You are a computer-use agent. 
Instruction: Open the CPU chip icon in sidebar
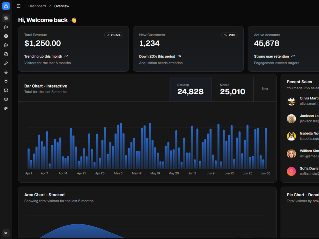pyautogui.click(x=6, y=36)
